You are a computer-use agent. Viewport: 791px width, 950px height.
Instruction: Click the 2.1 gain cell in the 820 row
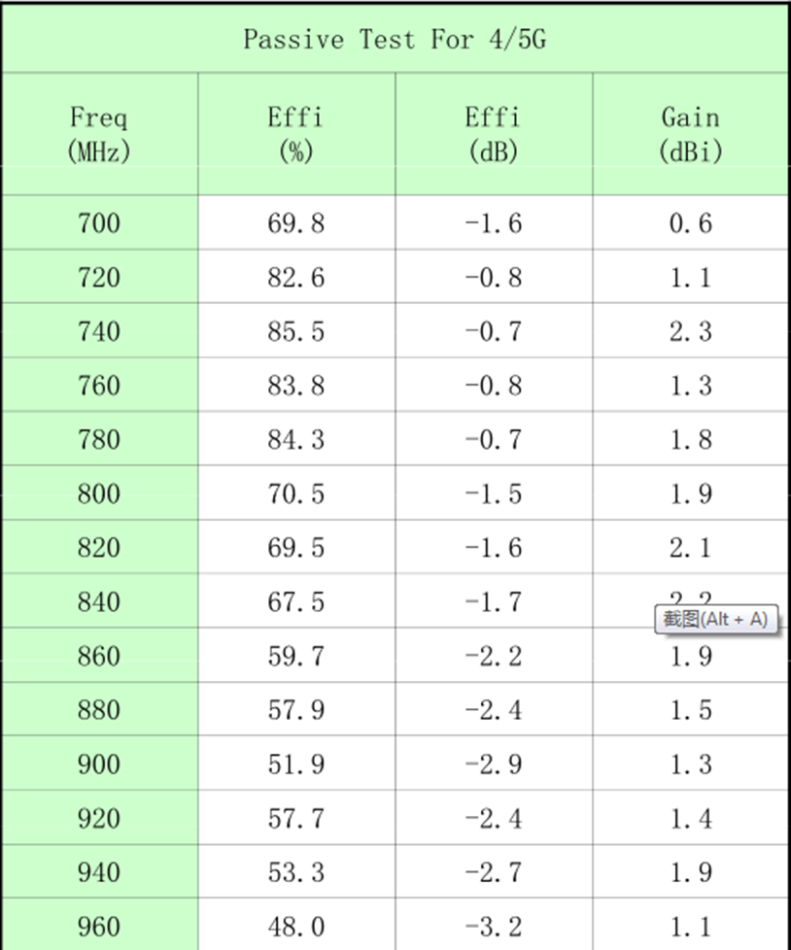coord(691,548)
